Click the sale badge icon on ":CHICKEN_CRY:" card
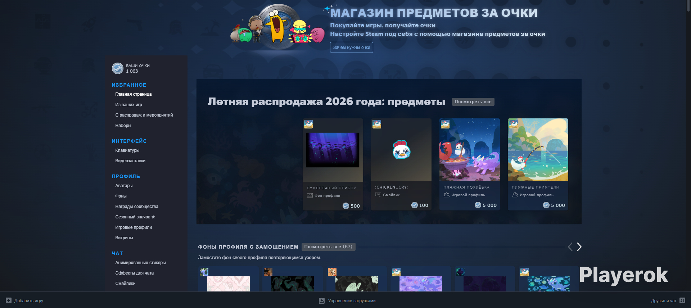The width and height of the screenshot is (691, 308). click(377, 124)
